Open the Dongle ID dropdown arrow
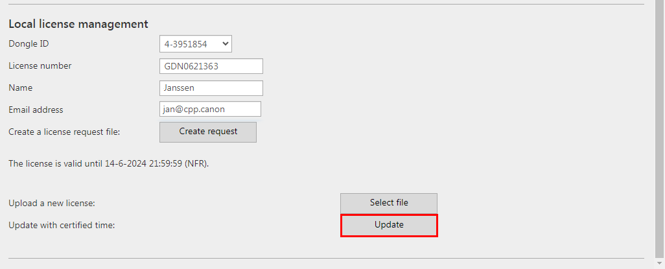This screenshot has width=665, height=269. (x=225, y=44)
